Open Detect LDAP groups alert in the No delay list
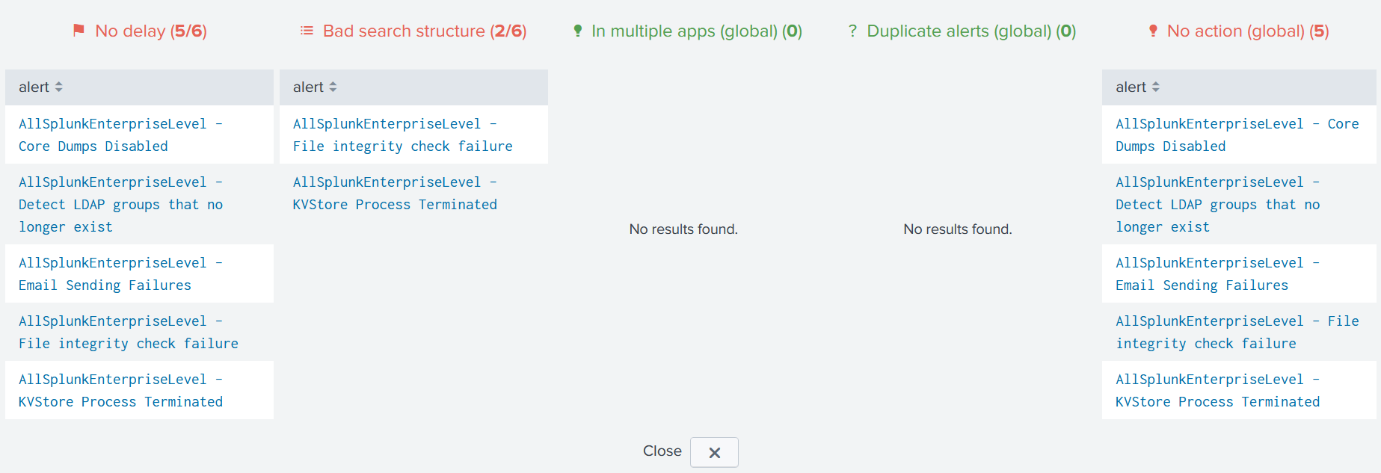1381x473 pixels. click(120, 204)
